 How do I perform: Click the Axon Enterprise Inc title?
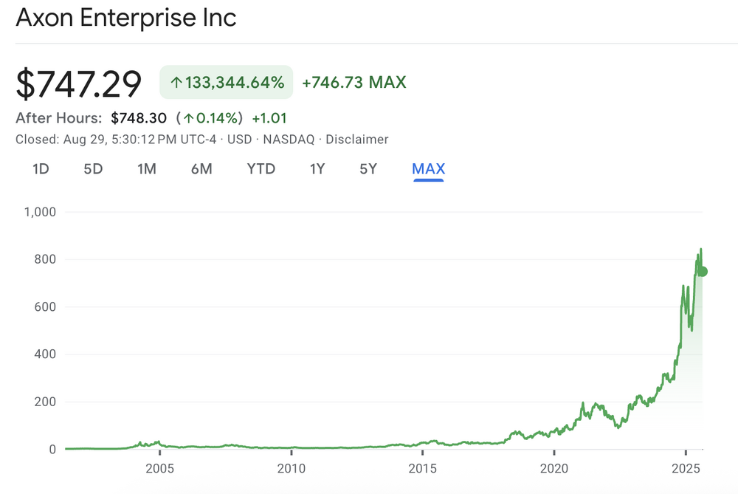tap(126, 18)
